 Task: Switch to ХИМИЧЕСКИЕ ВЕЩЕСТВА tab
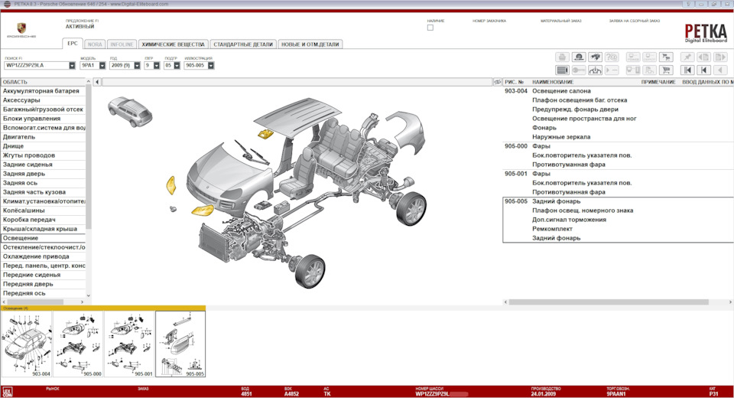173,44
